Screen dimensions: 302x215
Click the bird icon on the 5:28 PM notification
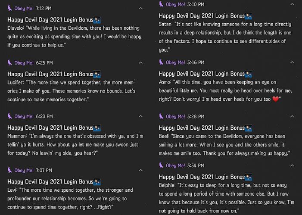click(161, 116)
